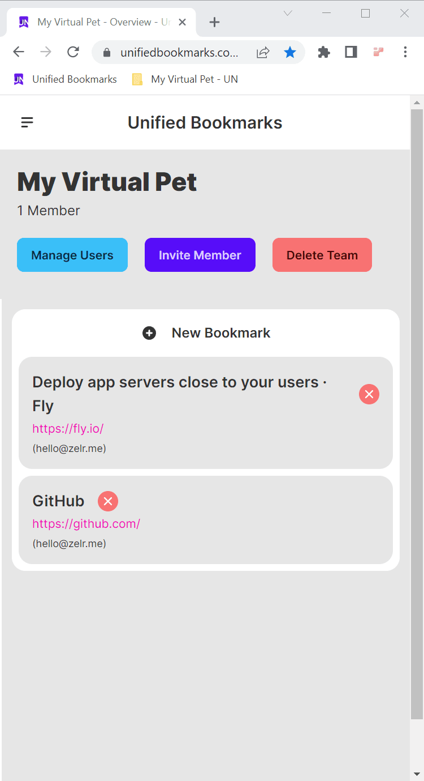Viewport: 424px width, 781px height.
Task: Toggle the browser side panel
Action: point(351,53)
